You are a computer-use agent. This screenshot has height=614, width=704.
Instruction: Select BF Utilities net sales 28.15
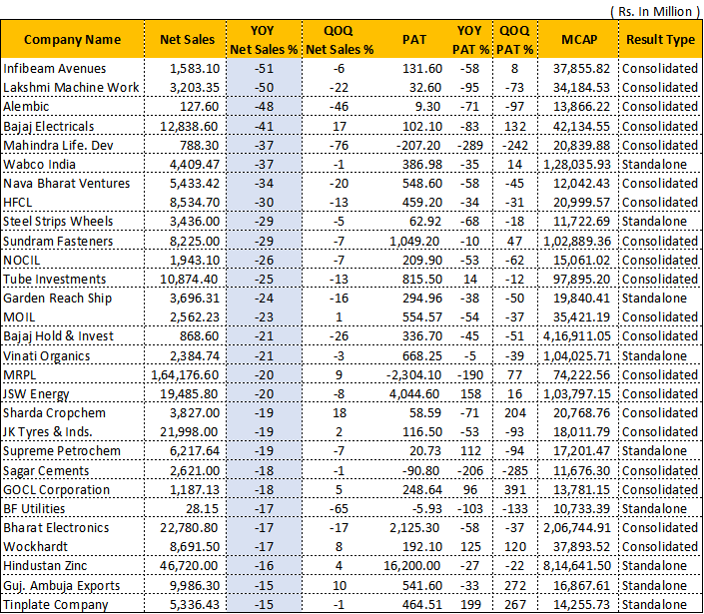pyautogui.click(x=202, y=508)
